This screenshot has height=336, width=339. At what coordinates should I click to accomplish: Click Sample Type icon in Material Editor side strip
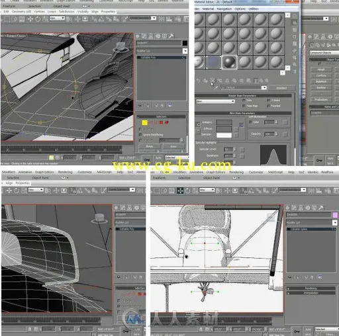pyautogui.click(x=295, y=16)
